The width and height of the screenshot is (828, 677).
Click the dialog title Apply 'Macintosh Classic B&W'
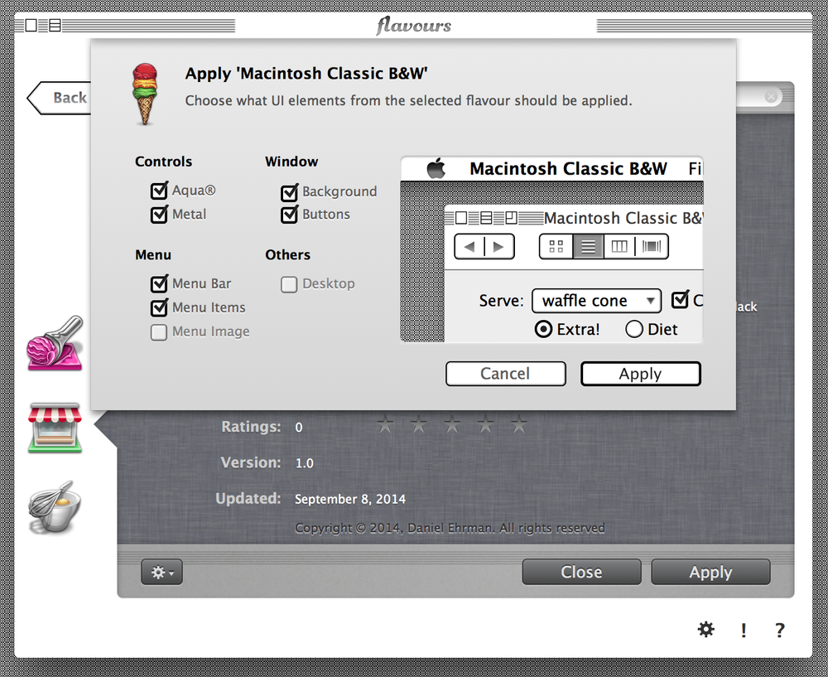point(306,73)
